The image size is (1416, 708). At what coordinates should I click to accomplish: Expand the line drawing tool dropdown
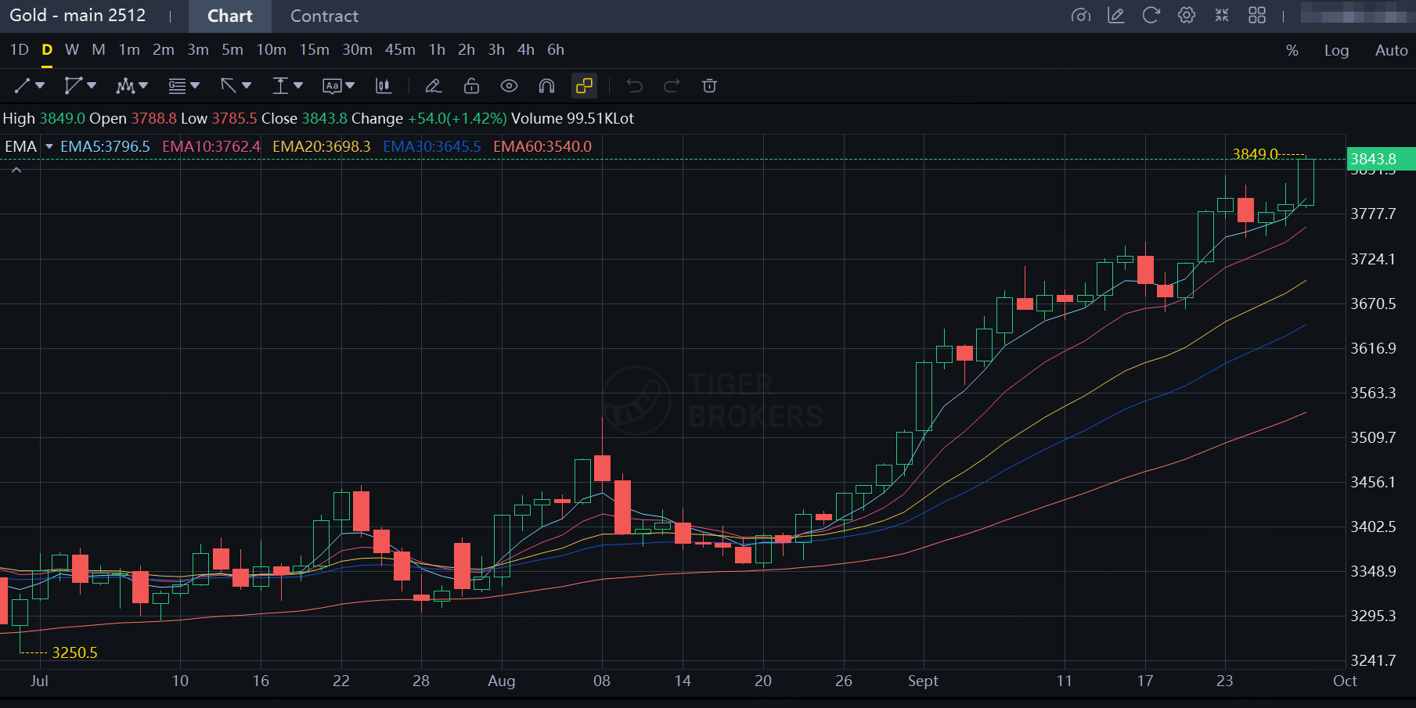(x=40, y=86)
